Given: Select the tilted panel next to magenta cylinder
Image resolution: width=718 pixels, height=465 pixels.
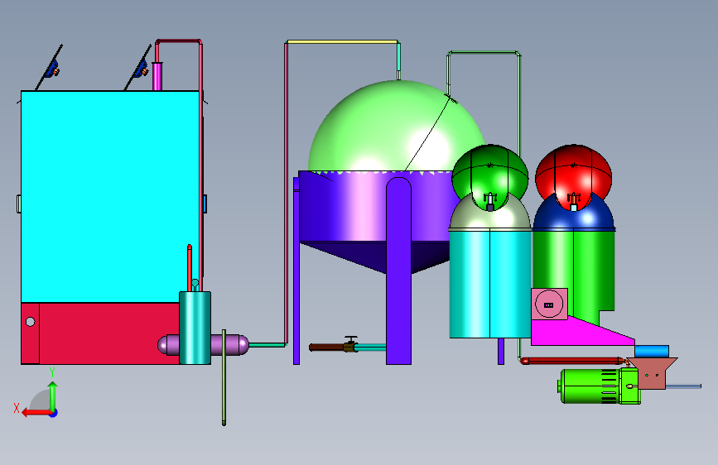Looking at the screenshot, I should click(139, 67).
